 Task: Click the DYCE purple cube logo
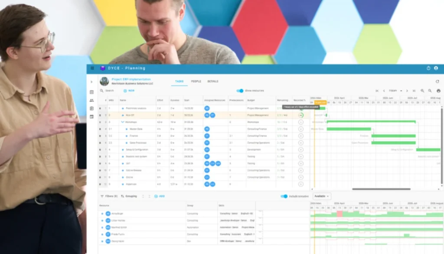pos(103,68)
